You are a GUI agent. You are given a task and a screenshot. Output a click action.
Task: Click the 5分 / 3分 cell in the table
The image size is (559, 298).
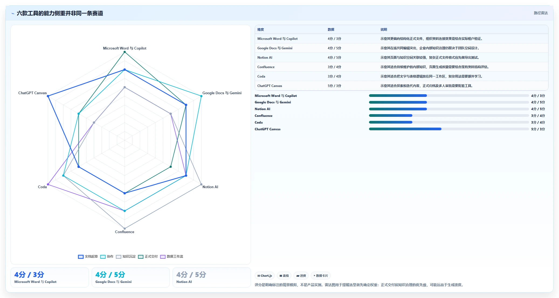point(334,86)
